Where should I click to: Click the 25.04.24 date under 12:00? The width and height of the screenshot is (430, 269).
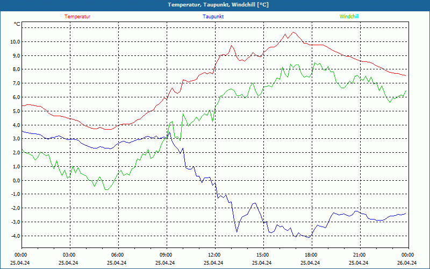point(213,263)
